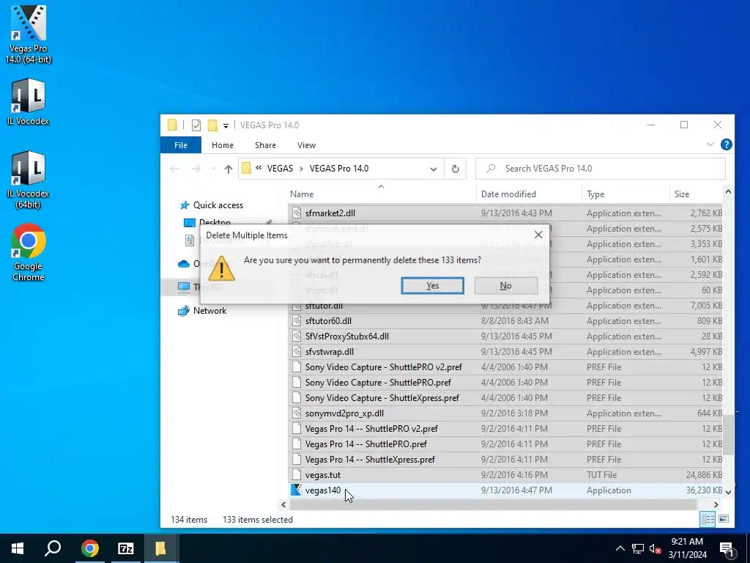750x563 pixels.
Task: Close the Delete Multiple Items dialog
Action: coord(538,235)
